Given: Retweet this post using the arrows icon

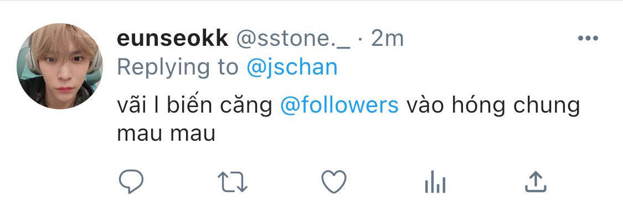Looking at the screenshot, I should click(233, 182).
